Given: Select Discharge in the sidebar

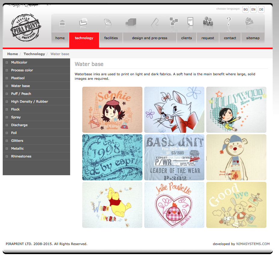Looking at the screenshot, I should point(19,125).
